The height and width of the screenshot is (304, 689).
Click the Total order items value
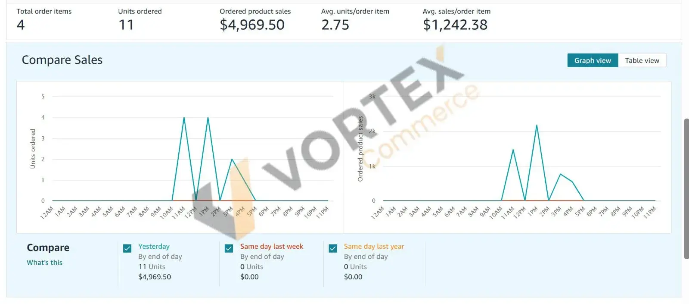point(21,25)
